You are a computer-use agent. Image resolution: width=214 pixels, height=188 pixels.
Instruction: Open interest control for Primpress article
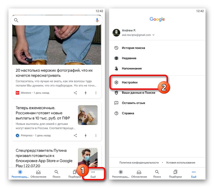[86, 136]
